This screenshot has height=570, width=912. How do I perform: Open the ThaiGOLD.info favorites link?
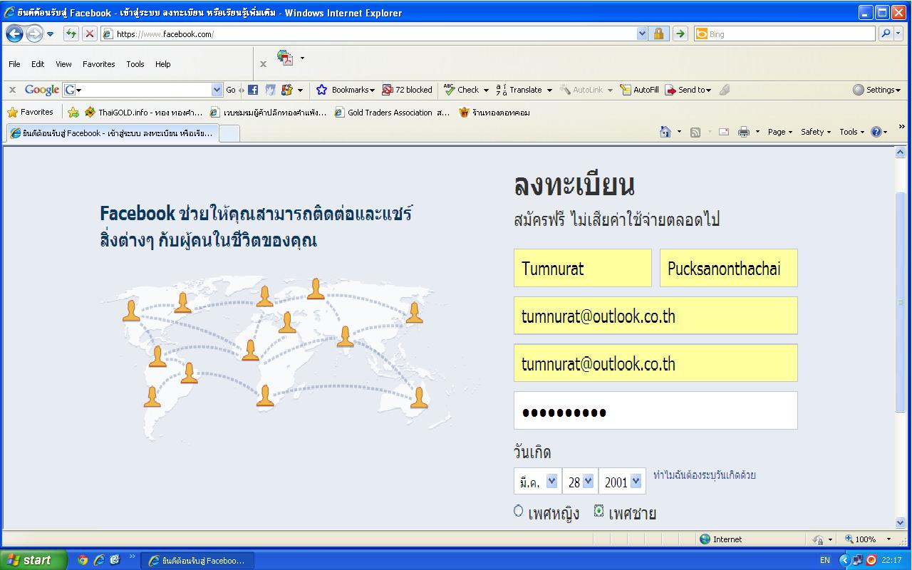tap(144, 112)
